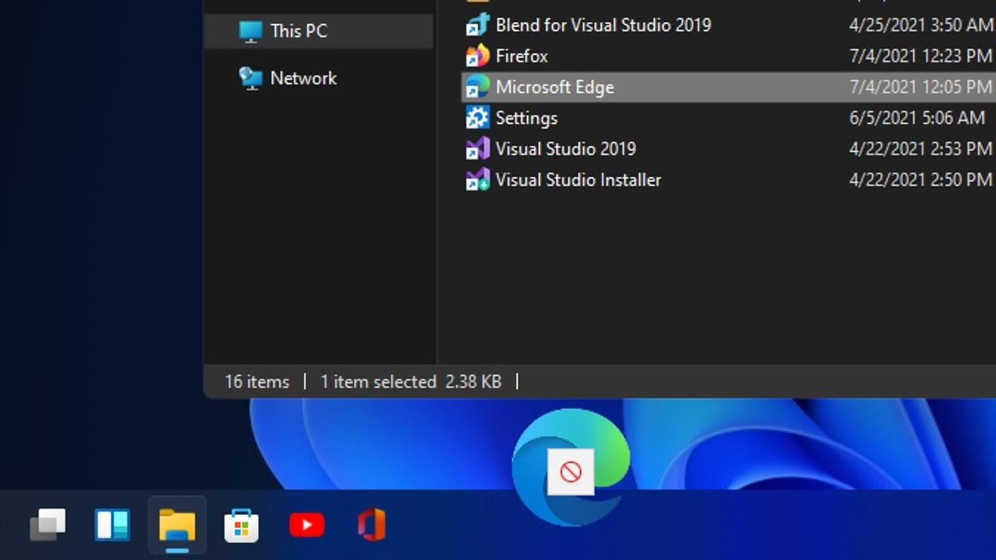996x560 pixels.
Task: Click the Network icon in sidebar
Action: (x=251, y=78)
